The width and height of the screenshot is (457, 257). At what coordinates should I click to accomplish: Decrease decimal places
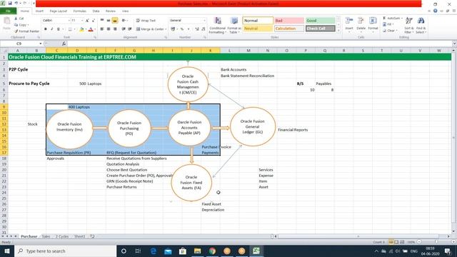203,29
